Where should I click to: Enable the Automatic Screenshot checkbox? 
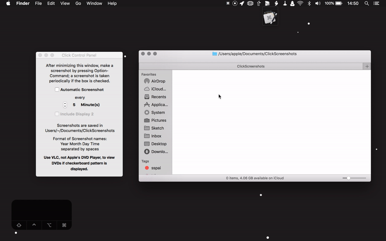(57, 90)
